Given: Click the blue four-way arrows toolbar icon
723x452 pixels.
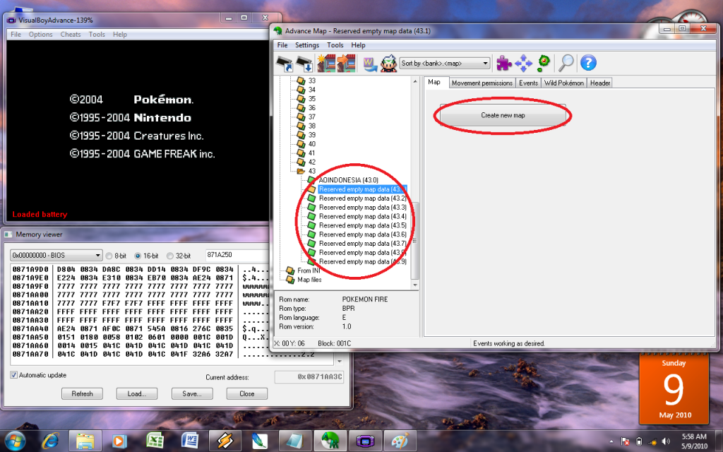Looking at the screenshot, I should (523, 63).
